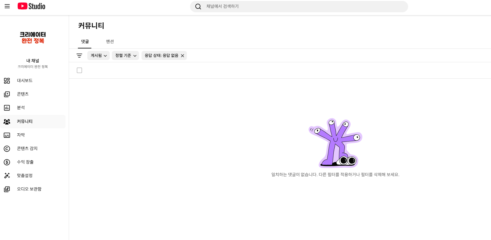Open the comment filter icon
The width and height of the screenshot is (491, 240).
79,55
